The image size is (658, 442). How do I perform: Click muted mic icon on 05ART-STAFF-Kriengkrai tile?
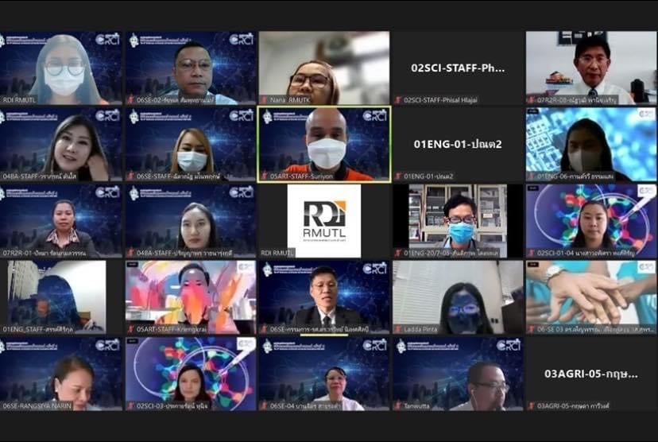pyautogui.click(x=130, y=328)
